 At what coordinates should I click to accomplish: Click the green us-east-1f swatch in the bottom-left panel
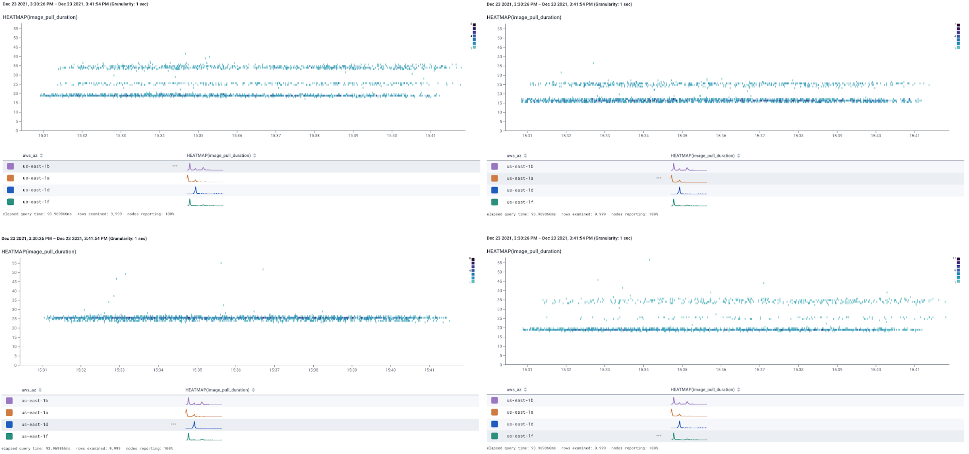[9, 437]
